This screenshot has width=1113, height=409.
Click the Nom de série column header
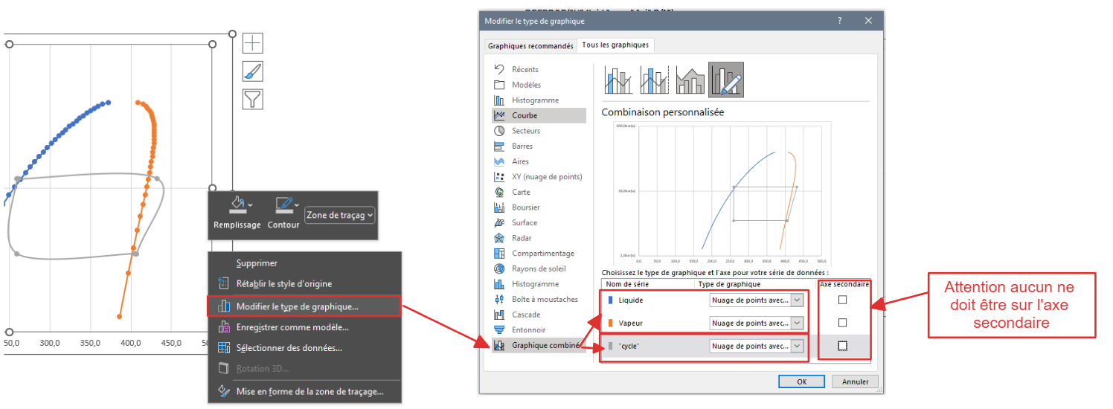pyautogui.click(x=627, y=284)
